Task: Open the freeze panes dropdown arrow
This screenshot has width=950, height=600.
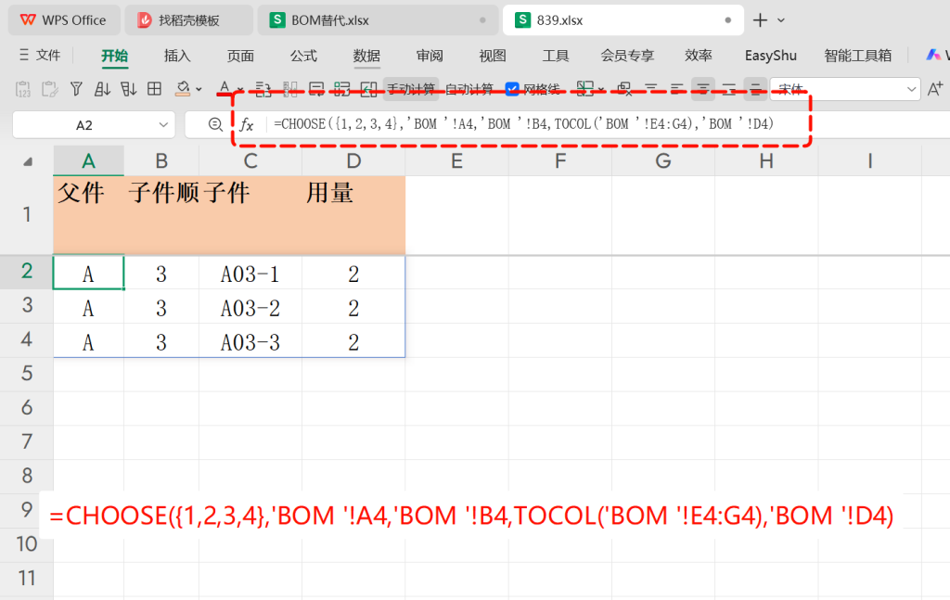Action: [601, 90]
